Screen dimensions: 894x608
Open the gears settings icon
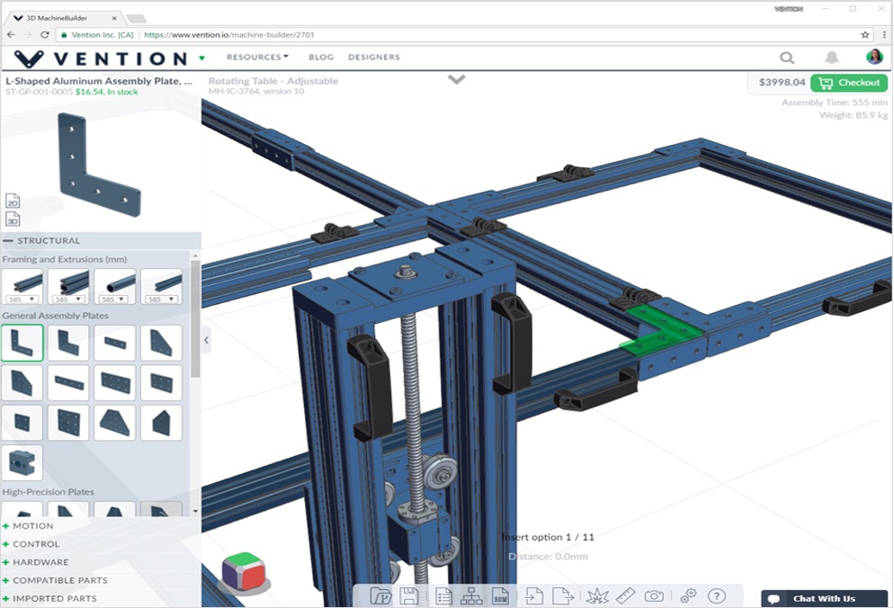(x=688, y=595)
